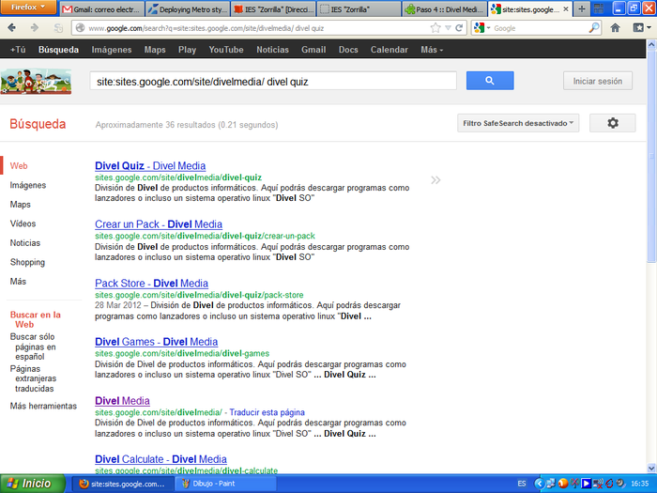Expand the Más dropdown in the Google bar
The image size is (657, 493).
pos(432,50)
